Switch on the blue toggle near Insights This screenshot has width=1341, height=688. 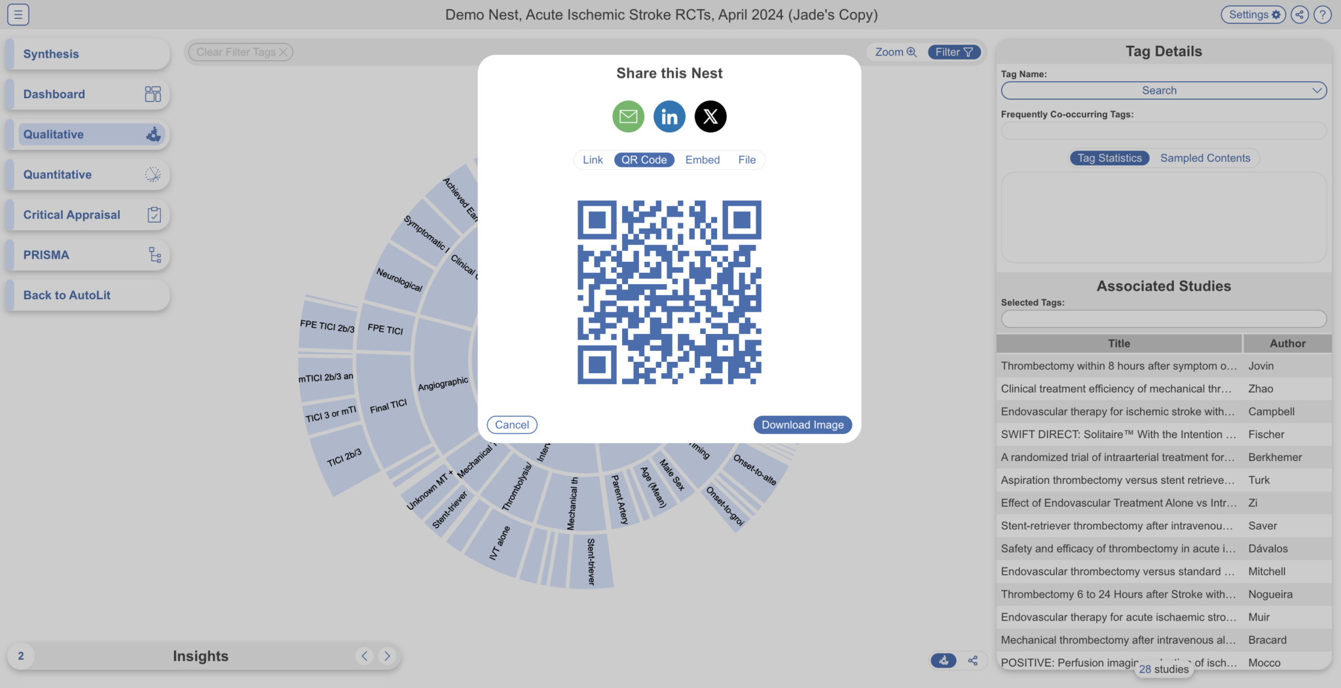943,661
